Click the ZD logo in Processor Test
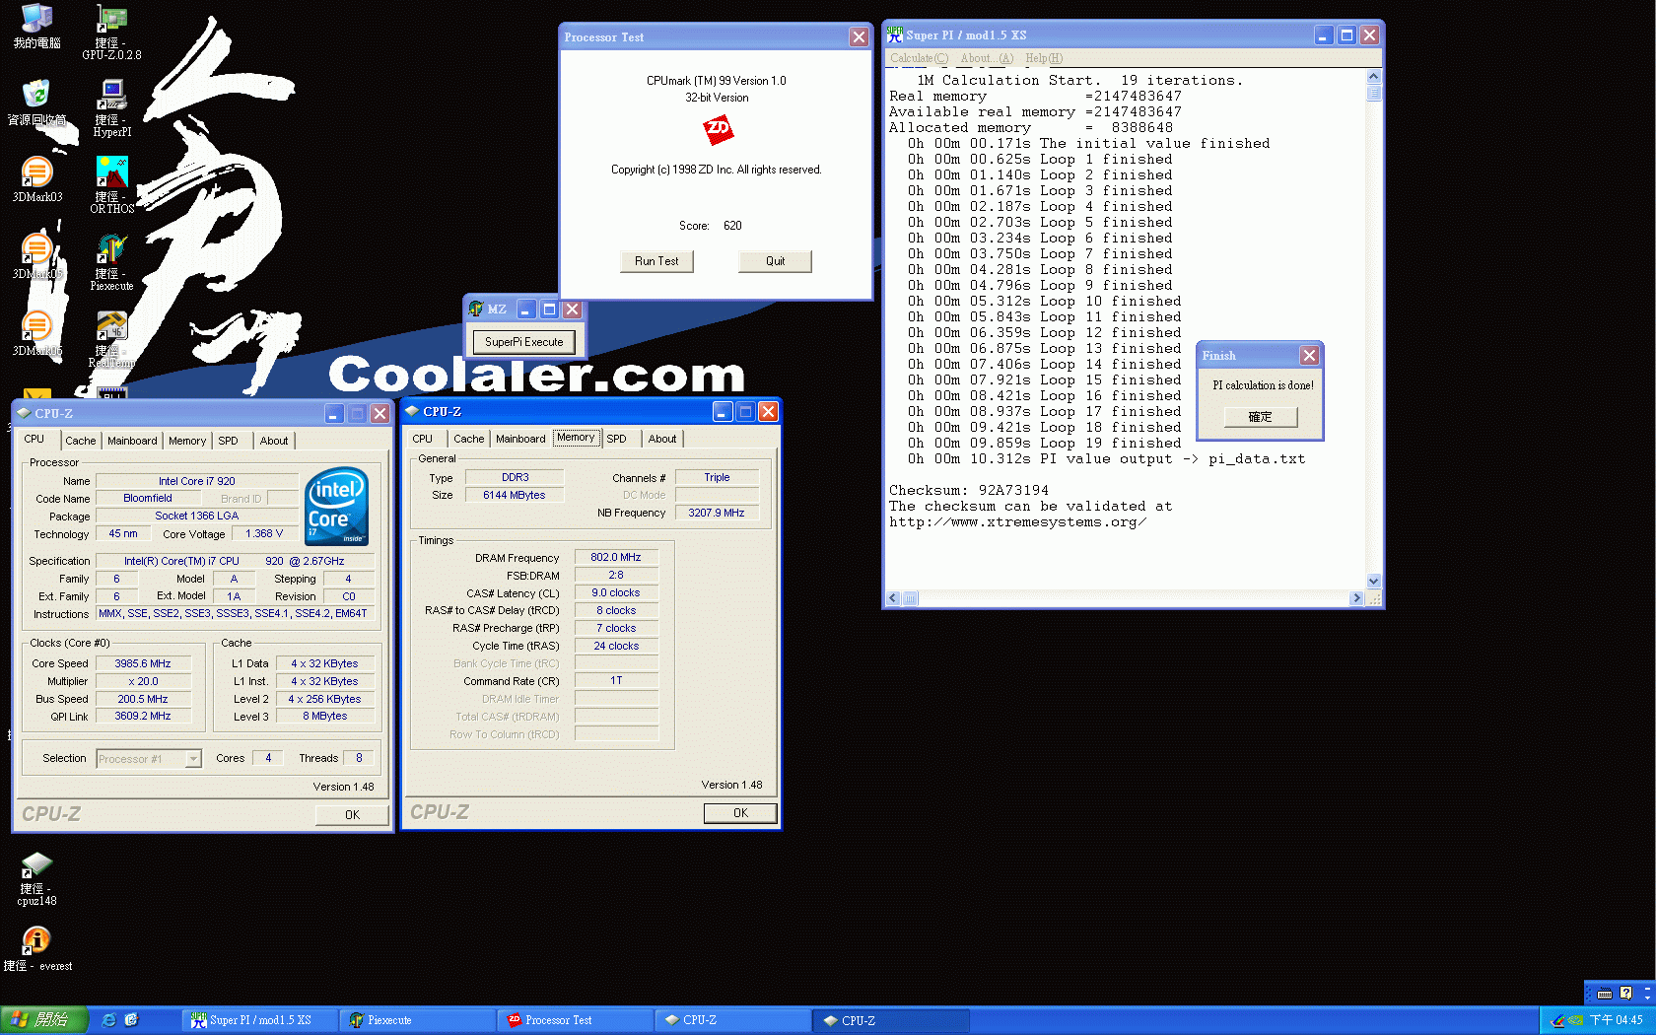The image size is (1656, 1035). pyautogui.click(x=718, y=129)
